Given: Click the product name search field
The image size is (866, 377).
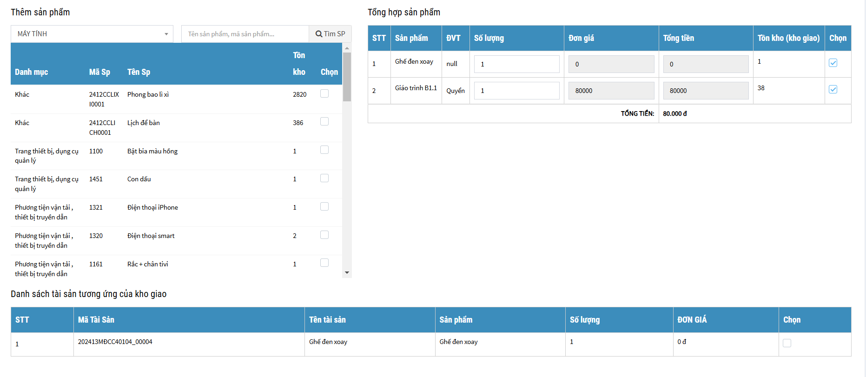Looking at the screenshot, I should tap(245, 34).
